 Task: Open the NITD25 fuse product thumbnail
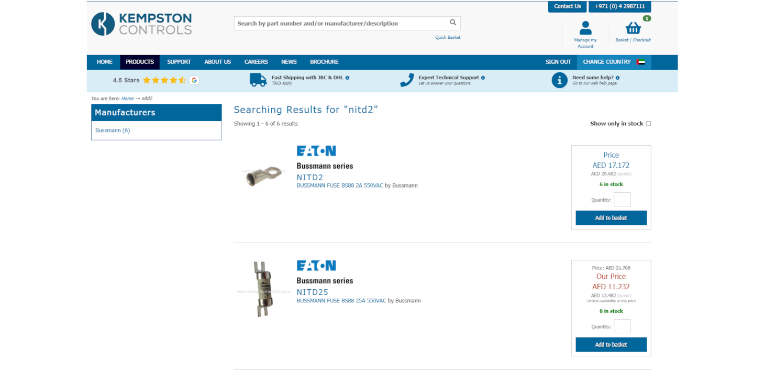[x=262, y=289]
